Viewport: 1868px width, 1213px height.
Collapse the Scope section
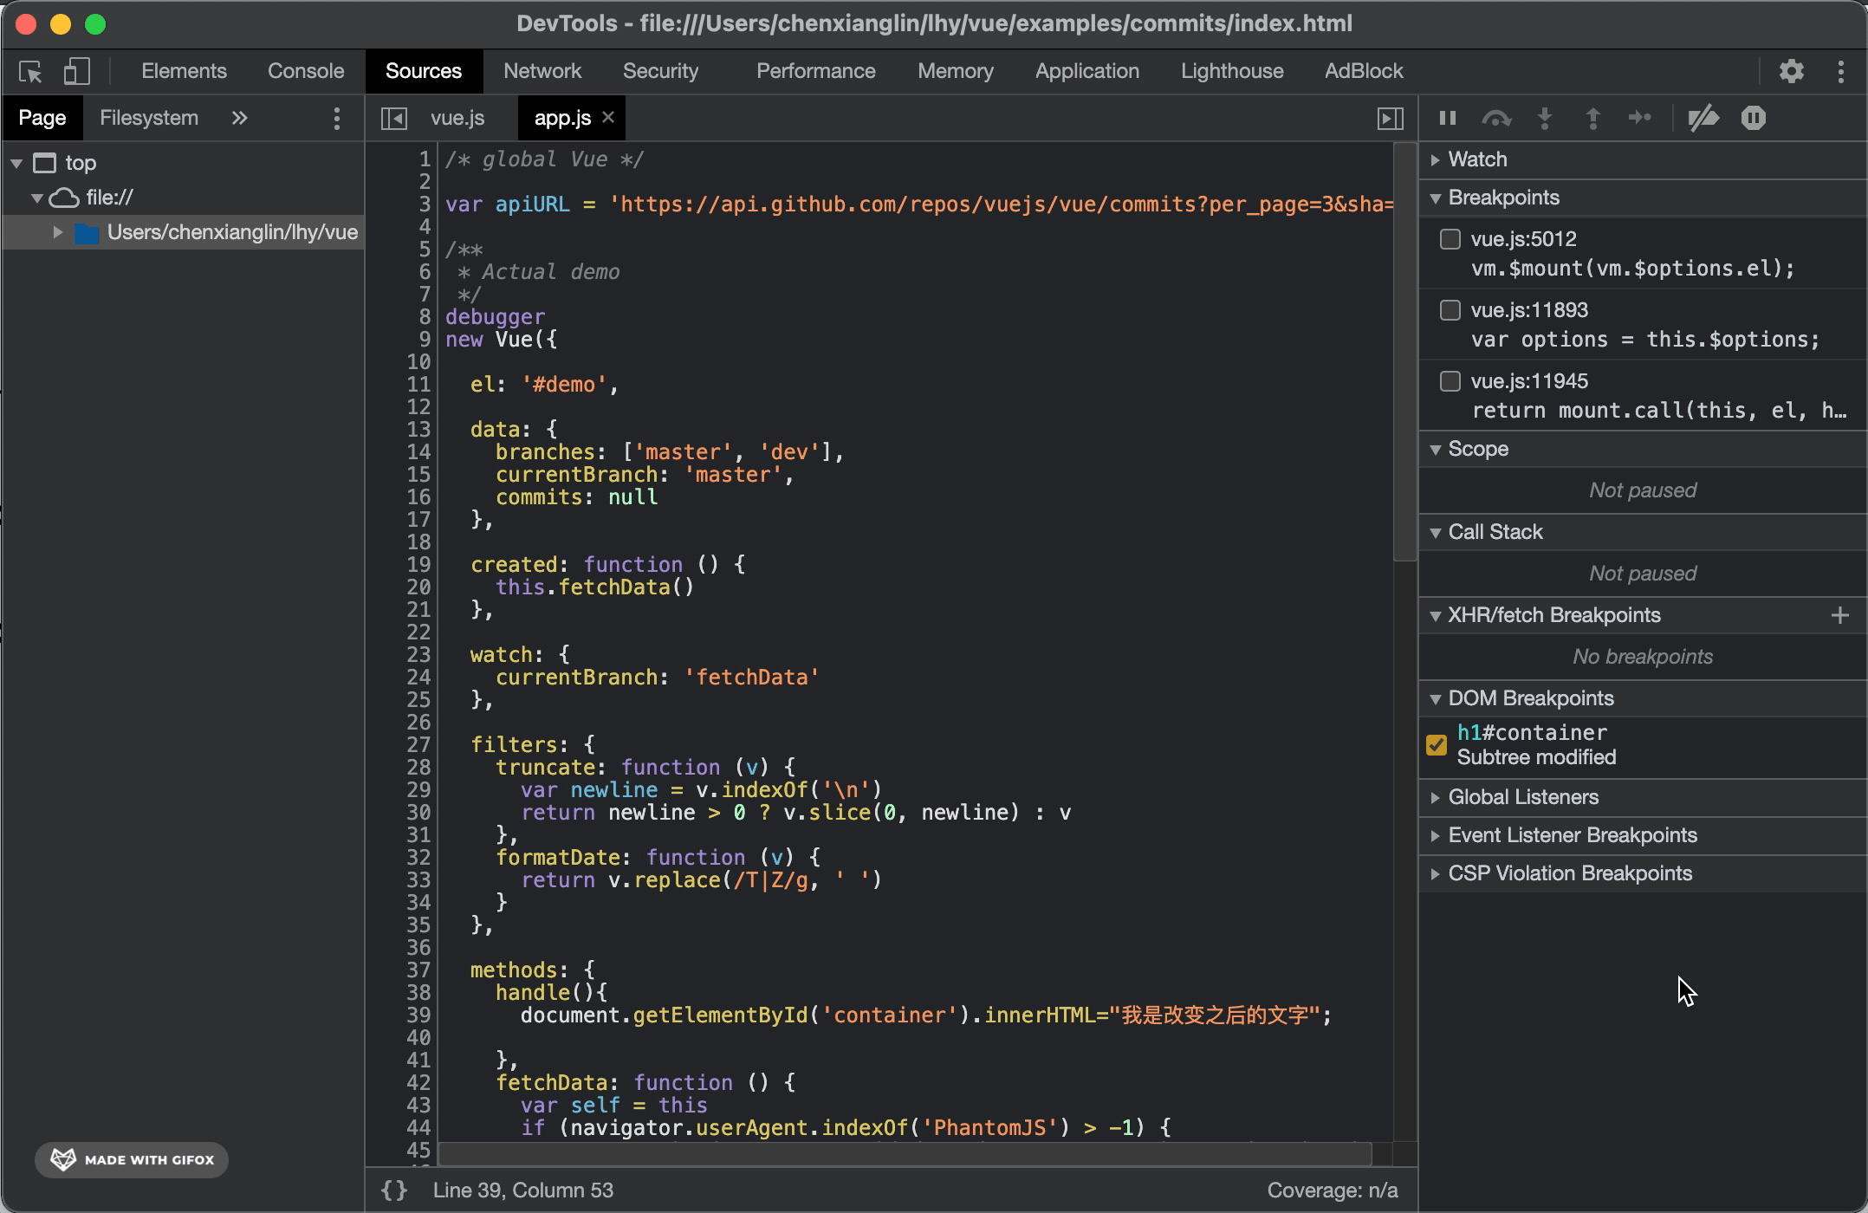click(1436, 449)
